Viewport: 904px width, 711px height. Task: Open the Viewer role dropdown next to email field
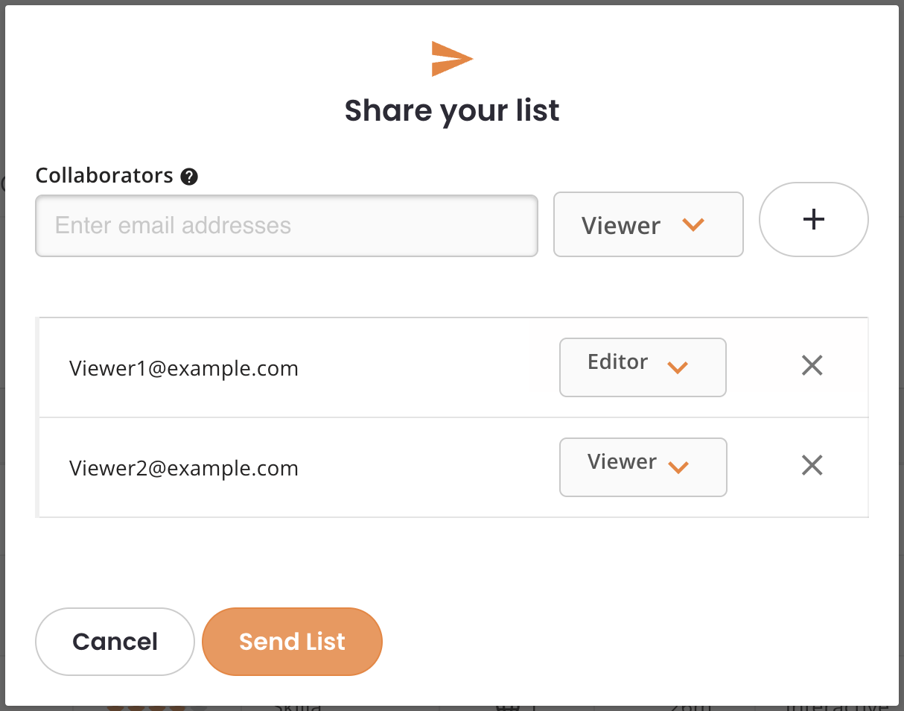tap(648, 224)
